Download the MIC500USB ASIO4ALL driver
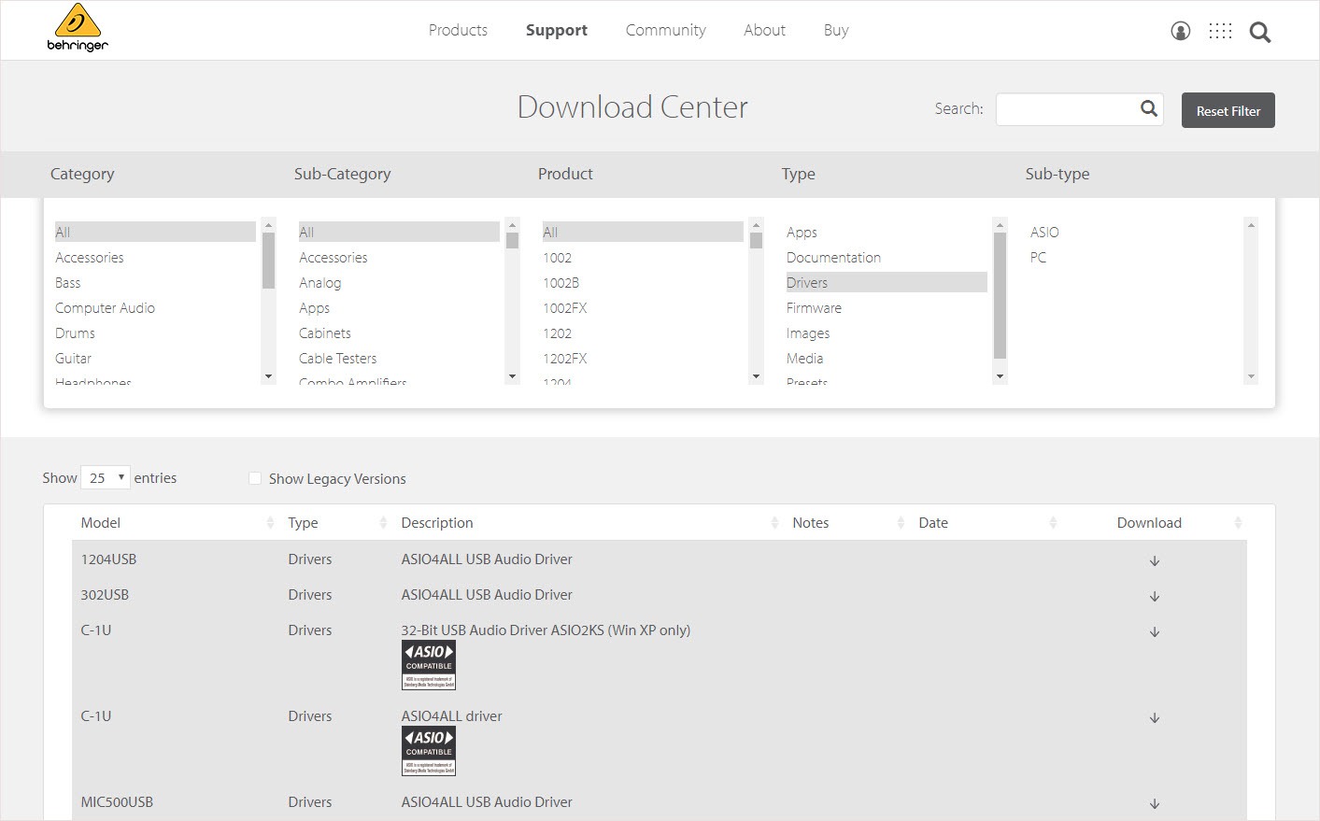 1155,803
